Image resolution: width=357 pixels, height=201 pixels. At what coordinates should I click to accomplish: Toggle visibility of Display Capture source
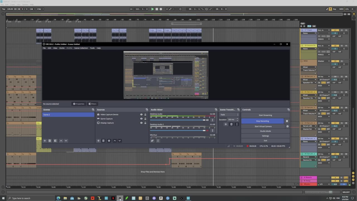point(141,123)
